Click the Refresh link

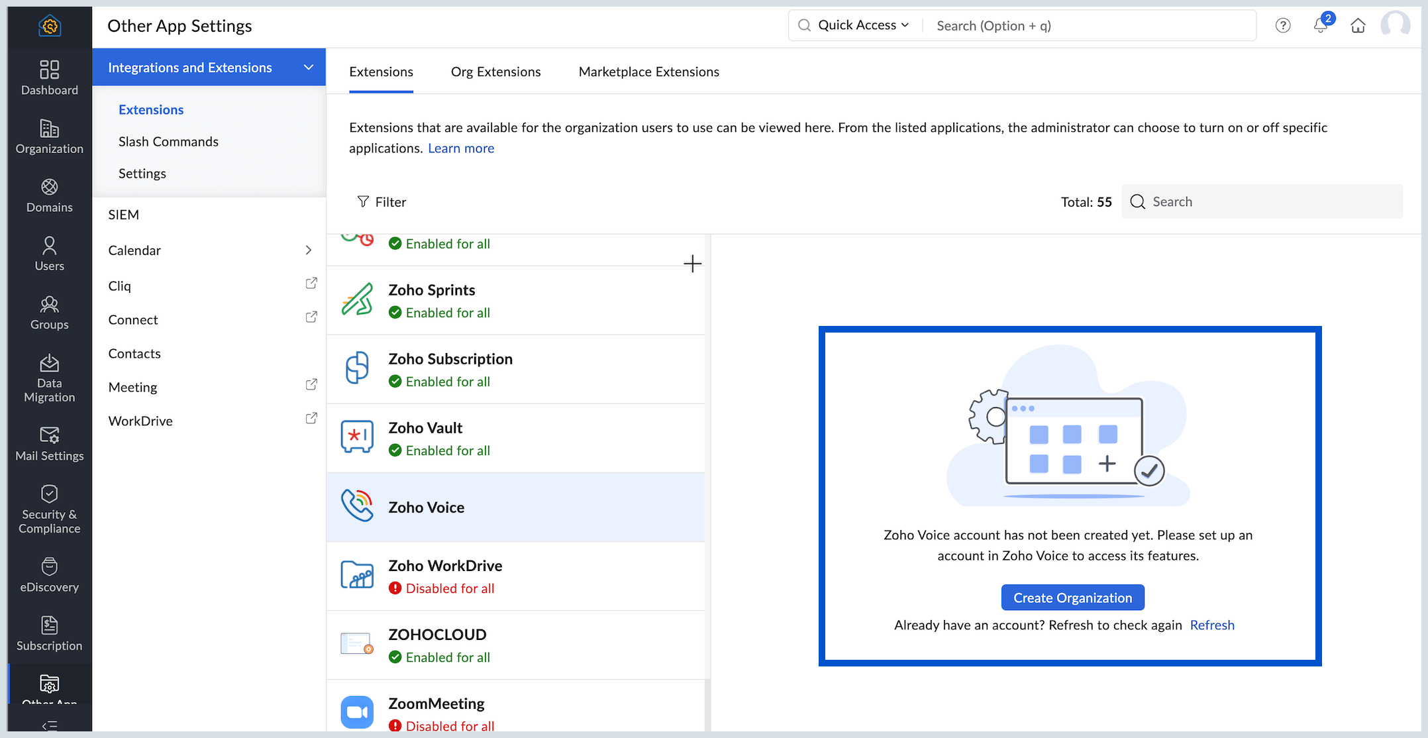click(x=1211, y=625)
